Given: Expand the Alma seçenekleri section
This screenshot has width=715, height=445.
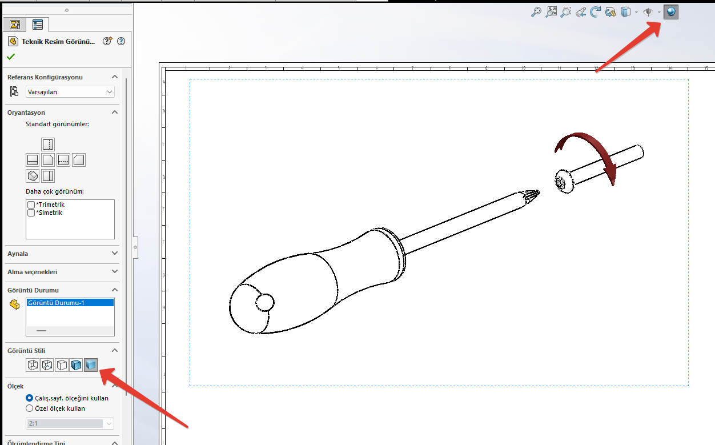Looking at the screenshot, I should pyautogui.click(x=115, y=271).
